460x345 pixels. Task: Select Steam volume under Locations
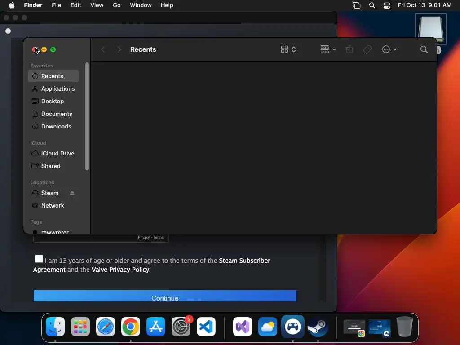(49, 193)
